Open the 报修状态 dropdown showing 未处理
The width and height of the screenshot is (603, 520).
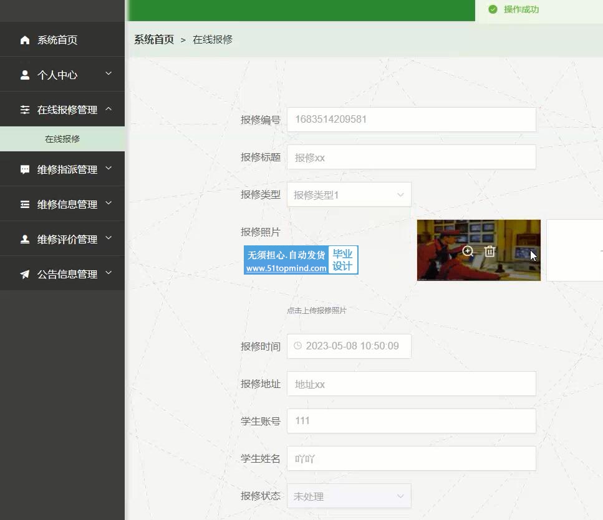(349, 496)
